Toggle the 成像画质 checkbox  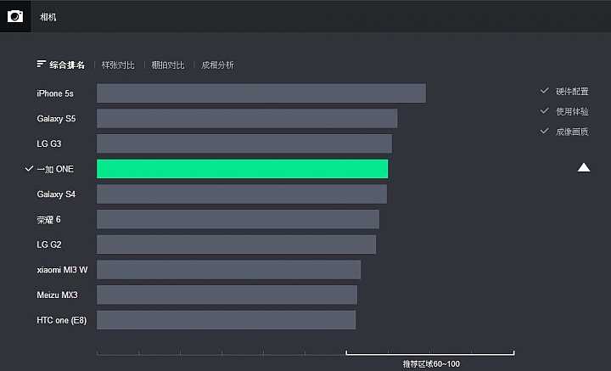click(x=544, y=131)
